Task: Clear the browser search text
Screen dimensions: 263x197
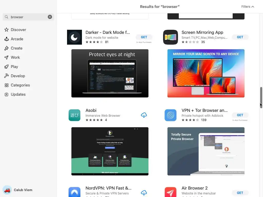Action: point(50,17)
